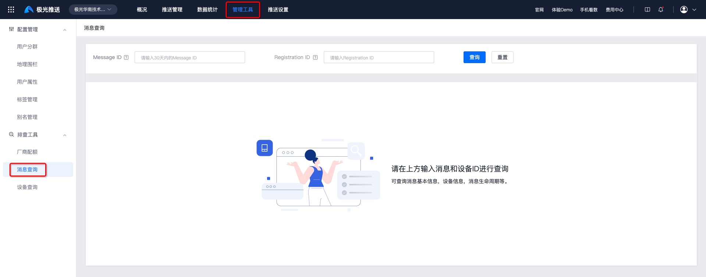
Task: Open 厂商配额 in the sidebar
Action: 27,152
